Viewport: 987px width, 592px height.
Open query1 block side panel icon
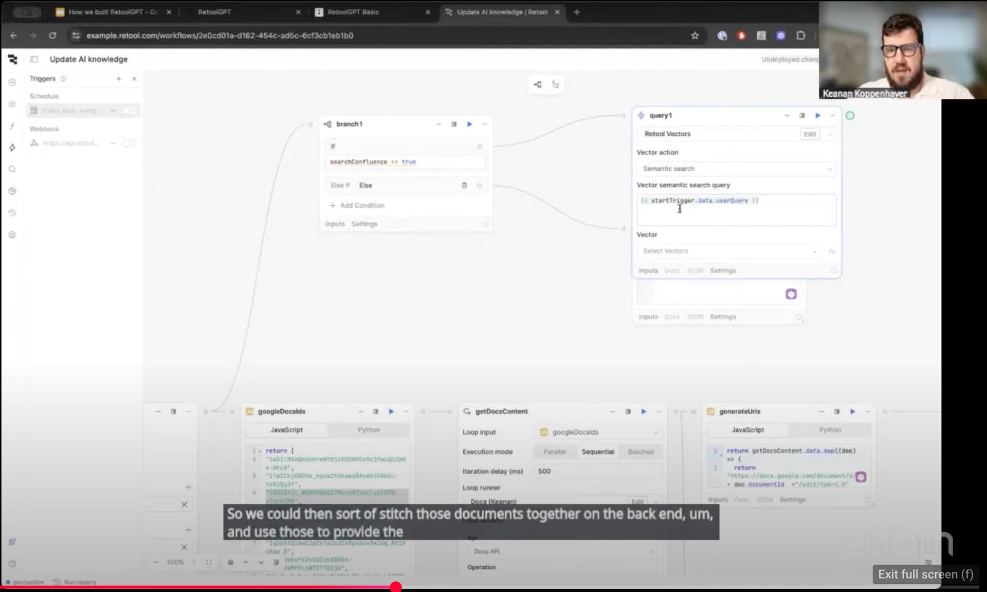tap(802, 115)
